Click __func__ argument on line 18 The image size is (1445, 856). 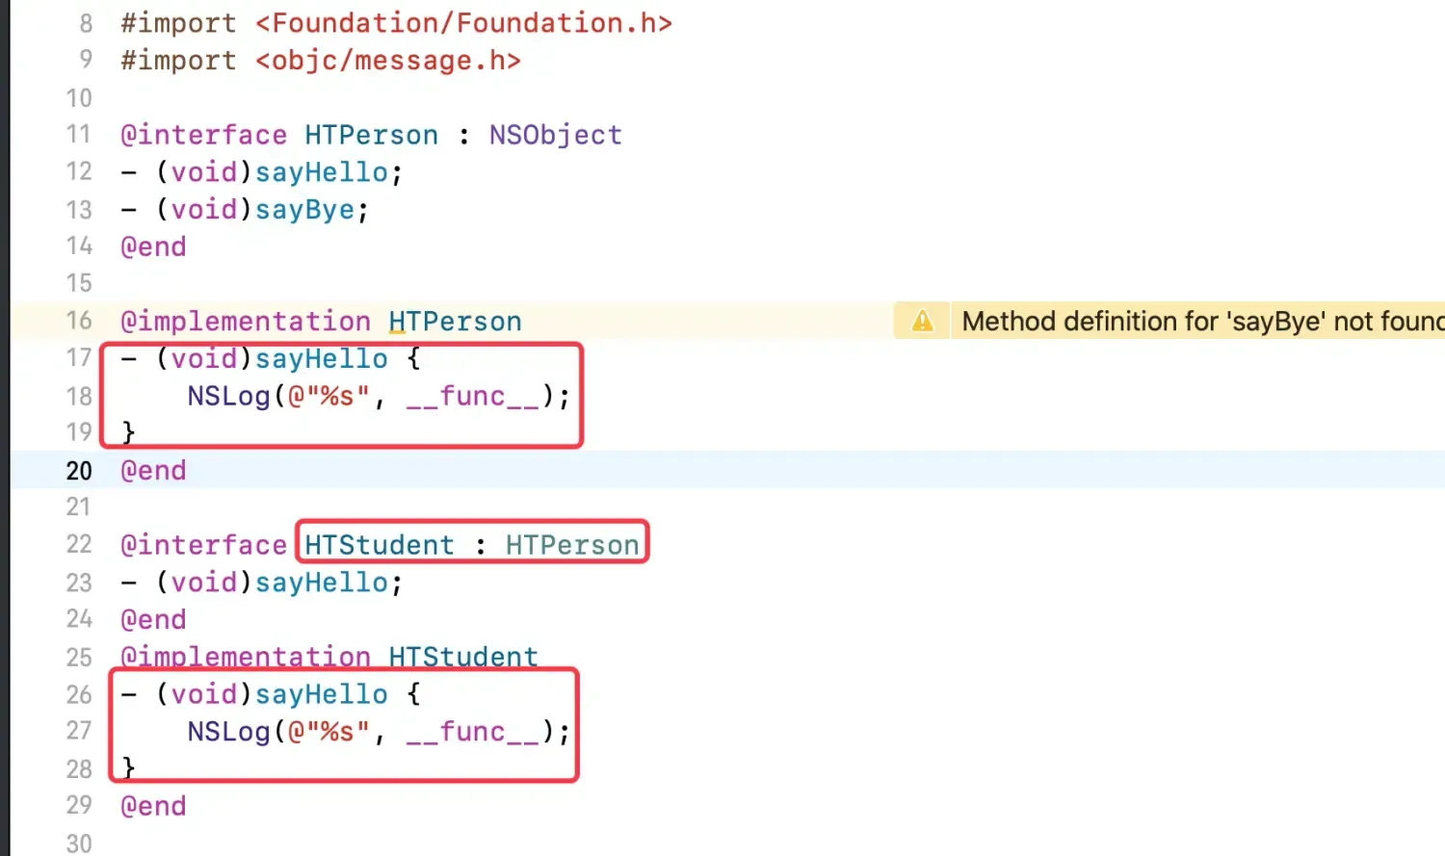click(472, 396)
